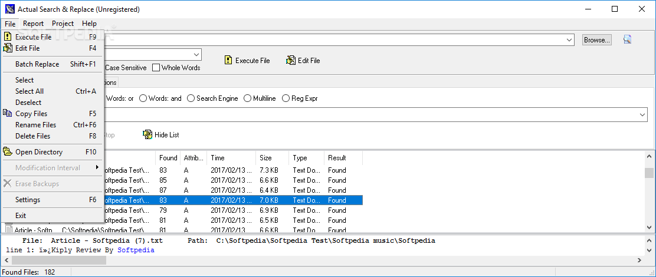Sort by the Found column header

pos(168,158)
